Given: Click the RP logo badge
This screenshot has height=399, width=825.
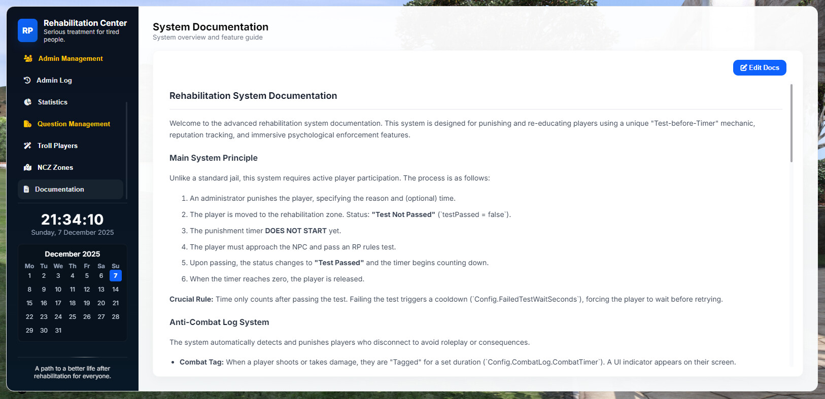Looking at the screenshot, I should tap(27, 30).
